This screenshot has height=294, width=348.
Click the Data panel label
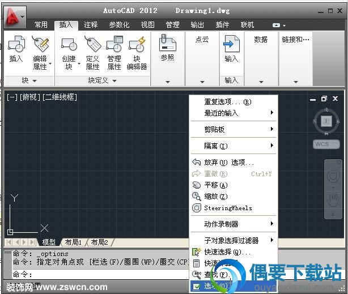click(261, 40)
